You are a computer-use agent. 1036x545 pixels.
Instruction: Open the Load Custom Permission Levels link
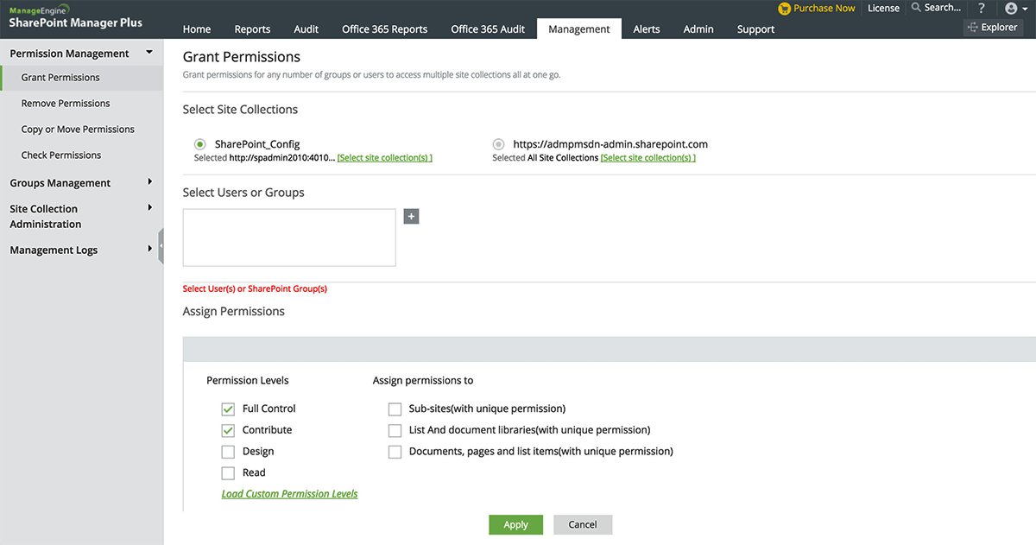[289, 494]
